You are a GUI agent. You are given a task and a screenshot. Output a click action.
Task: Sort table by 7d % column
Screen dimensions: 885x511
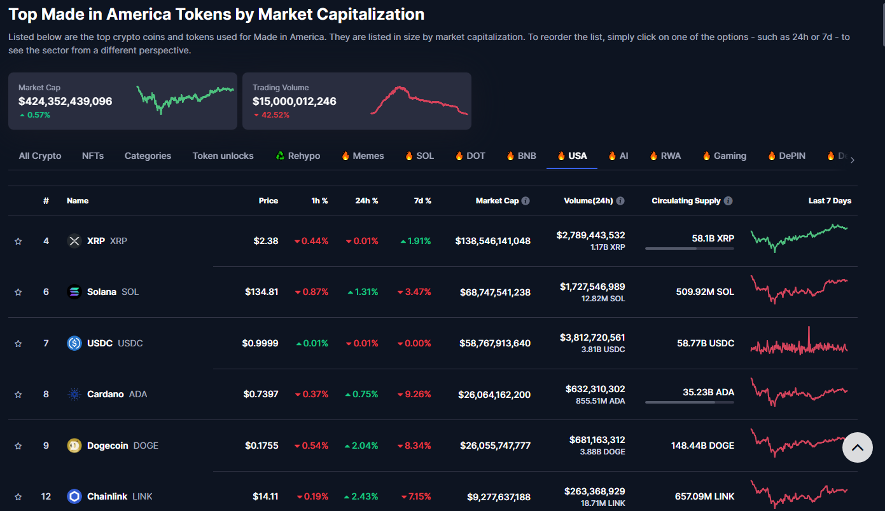coord(422,201)
